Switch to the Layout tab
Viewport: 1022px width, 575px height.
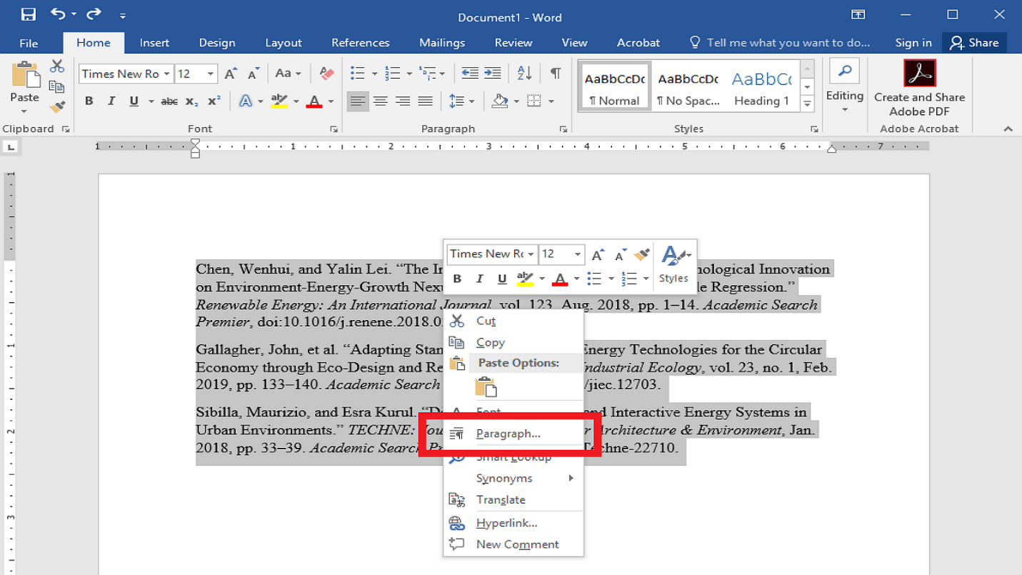(x=284, y=43)
